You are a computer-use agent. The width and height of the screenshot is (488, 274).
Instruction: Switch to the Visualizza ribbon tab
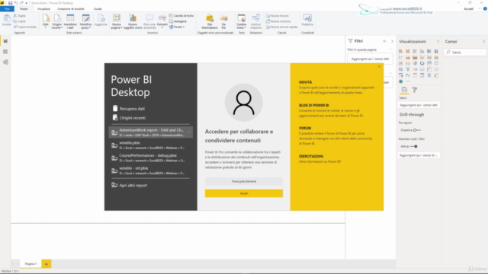coord(43,8)
